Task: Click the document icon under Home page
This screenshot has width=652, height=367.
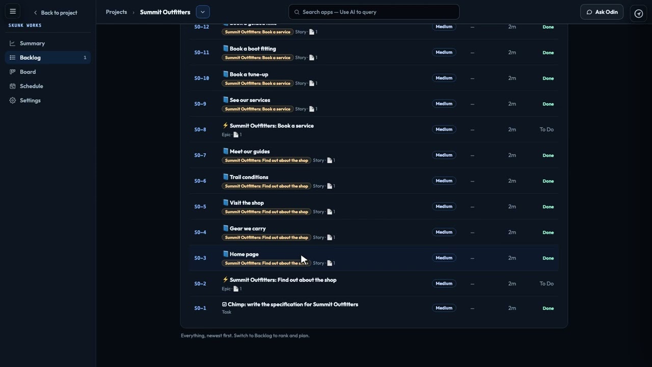Action: click(x=330, y=263)
